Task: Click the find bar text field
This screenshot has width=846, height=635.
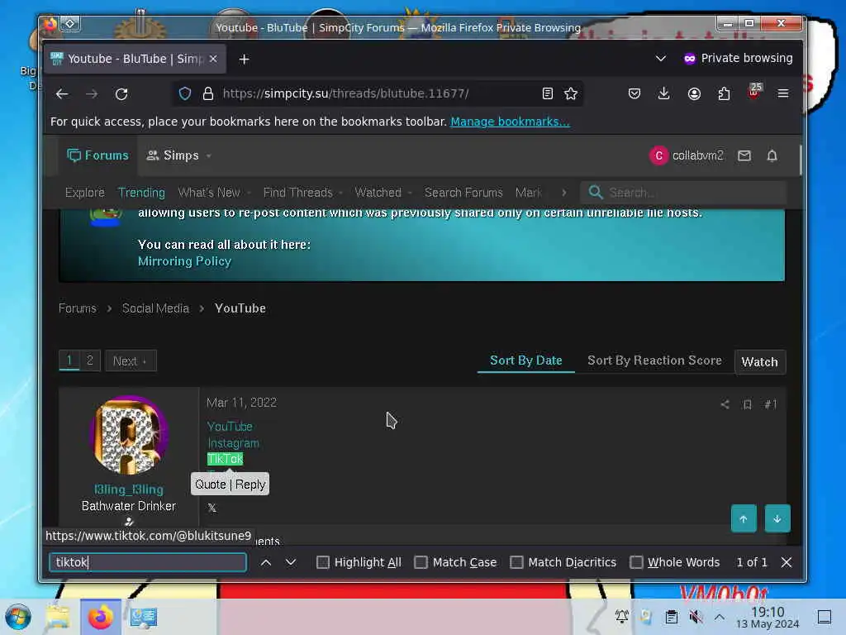Action: 148,562
